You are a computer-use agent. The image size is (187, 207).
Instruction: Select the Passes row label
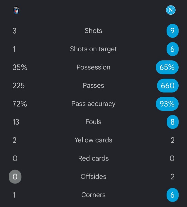tap(93, 86)
